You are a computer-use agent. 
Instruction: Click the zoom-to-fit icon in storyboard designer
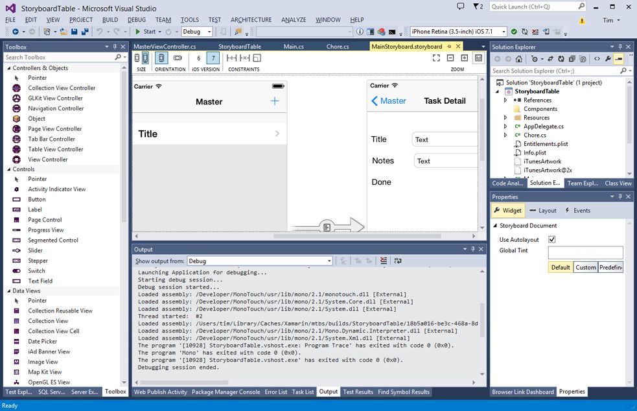point(436,58)
